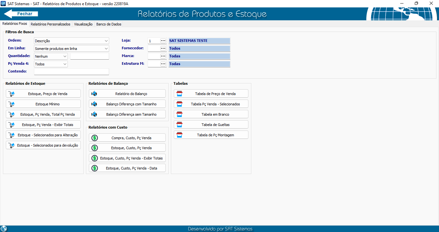Open the Banco de Dados tab
The width and height of the screenshot is (439, 232).
coord(109,24)
